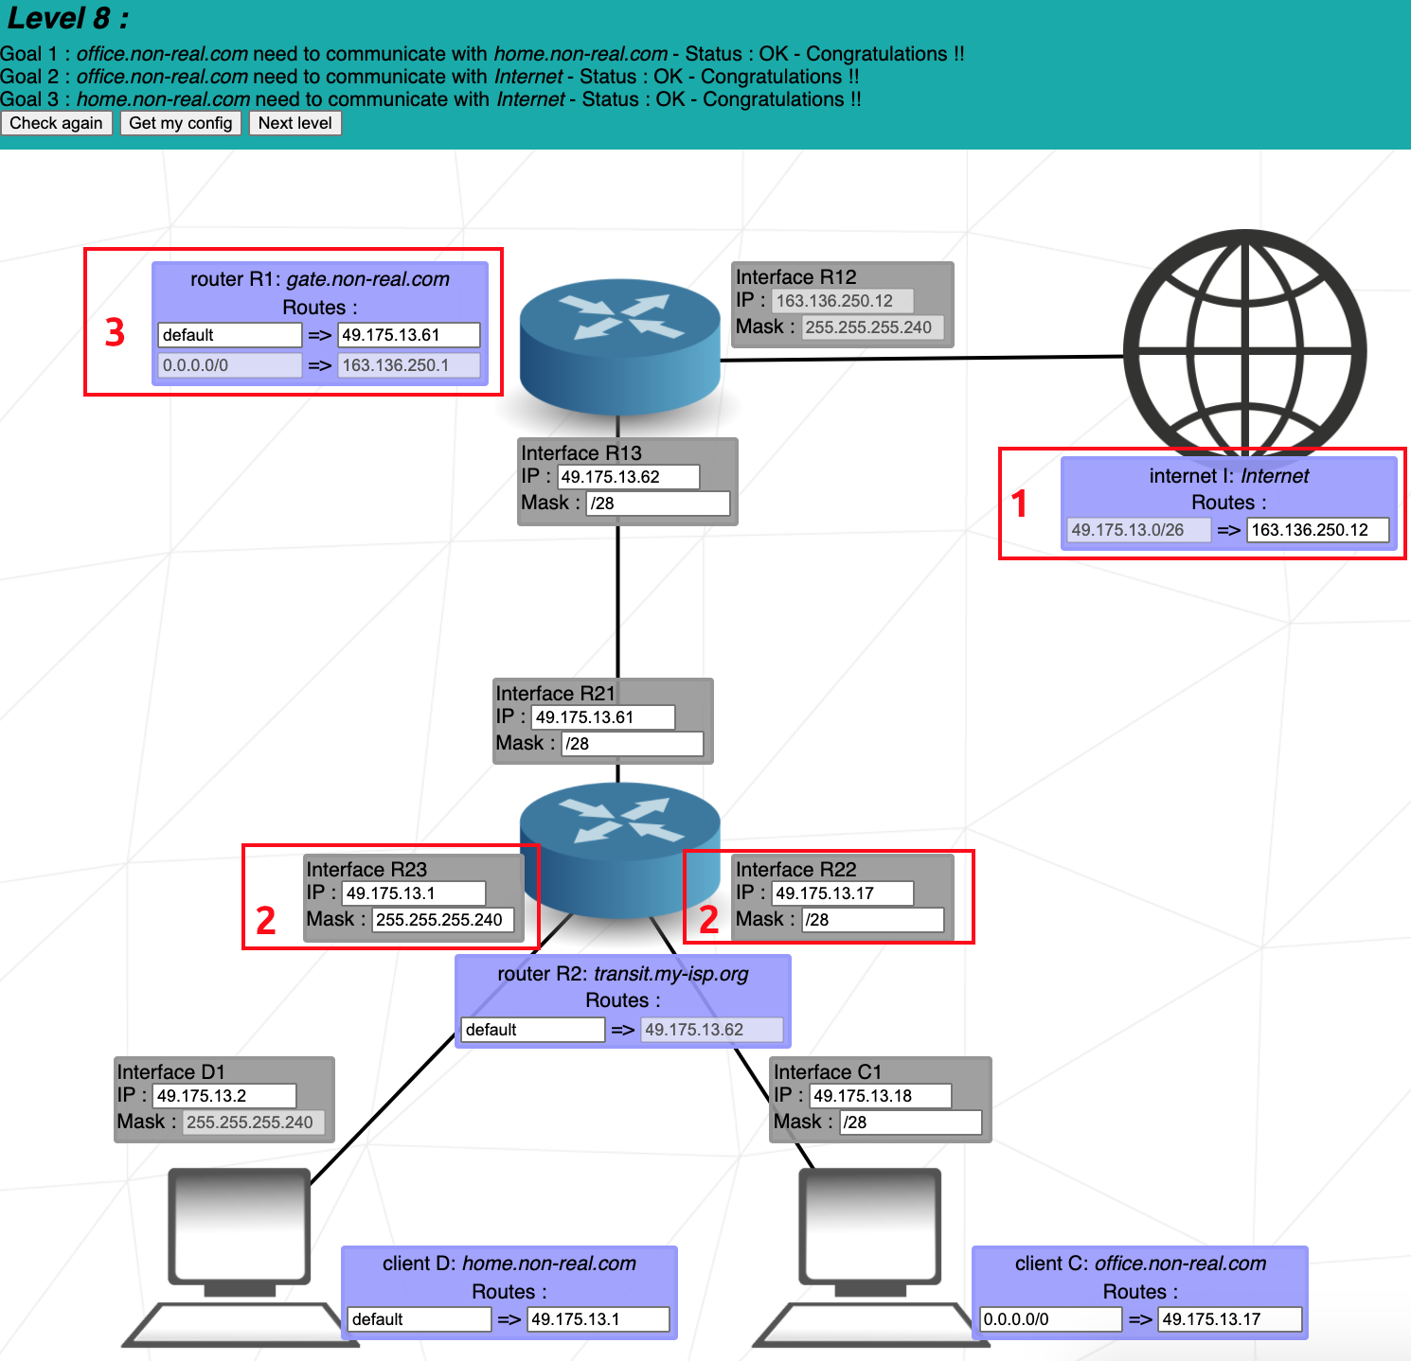
Task: Click the 'Interface R12' label
Action: [796, 277]
